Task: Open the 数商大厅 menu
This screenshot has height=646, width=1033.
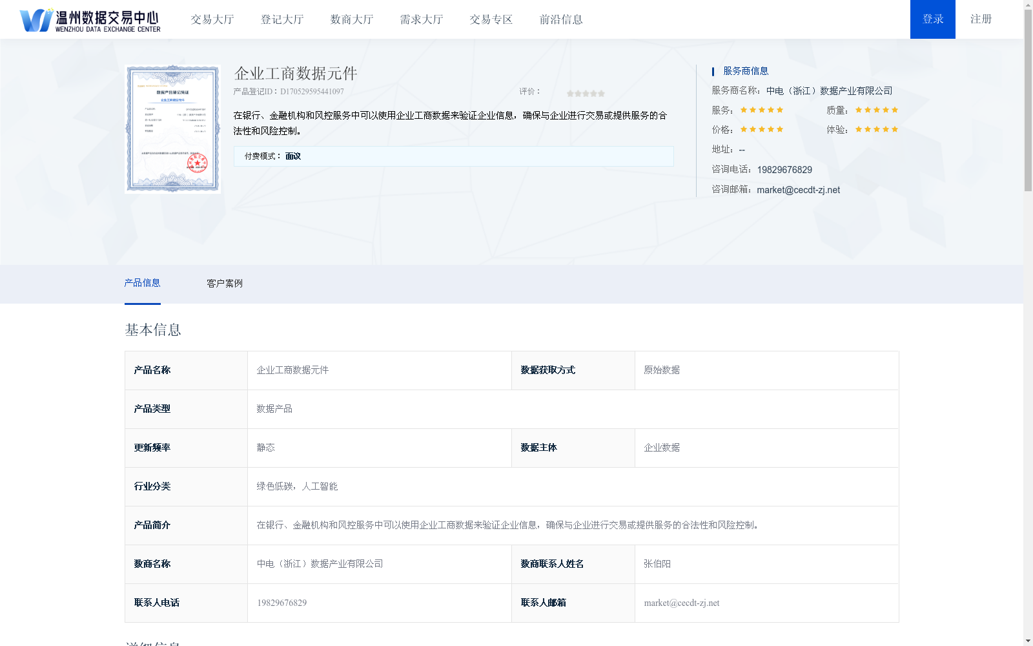Action: 352,19
